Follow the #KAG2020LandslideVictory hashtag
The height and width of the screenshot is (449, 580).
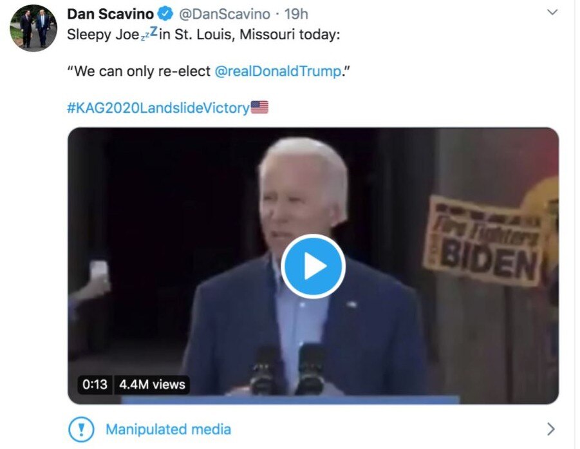[158, 108]
